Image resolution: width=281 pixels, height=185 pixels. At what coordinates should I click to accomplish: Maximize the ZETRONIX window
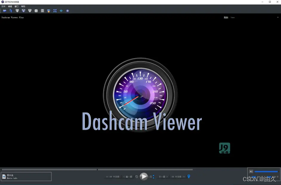[270, 2]
